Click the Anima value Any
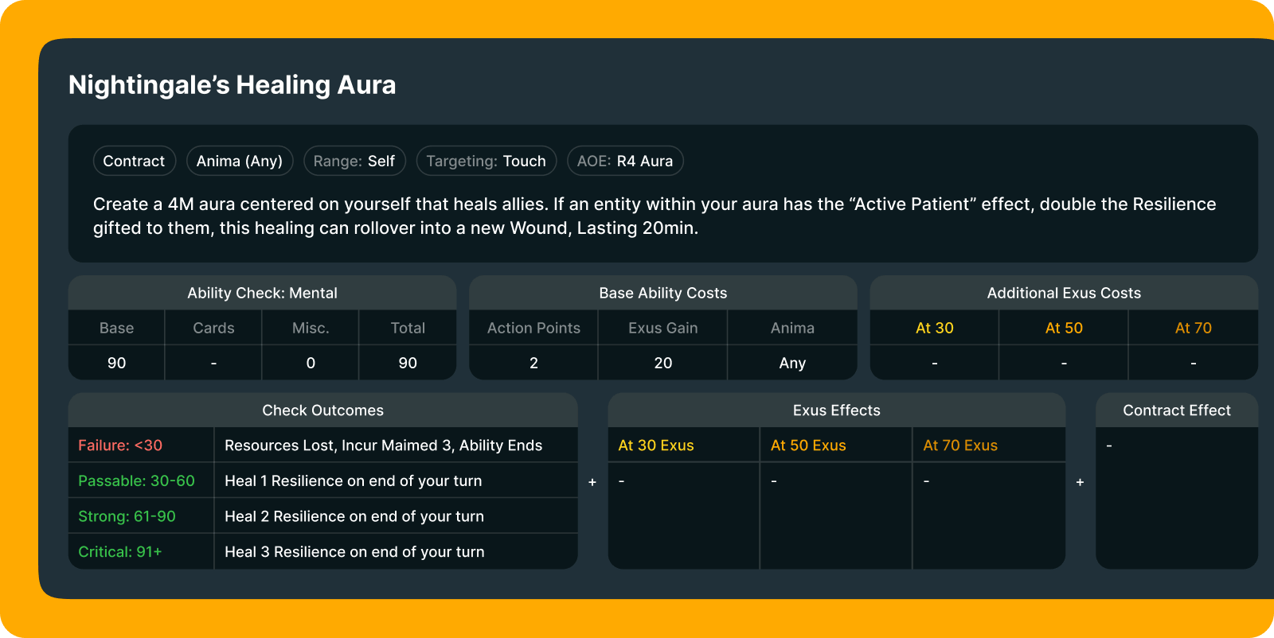 (792, 363)
